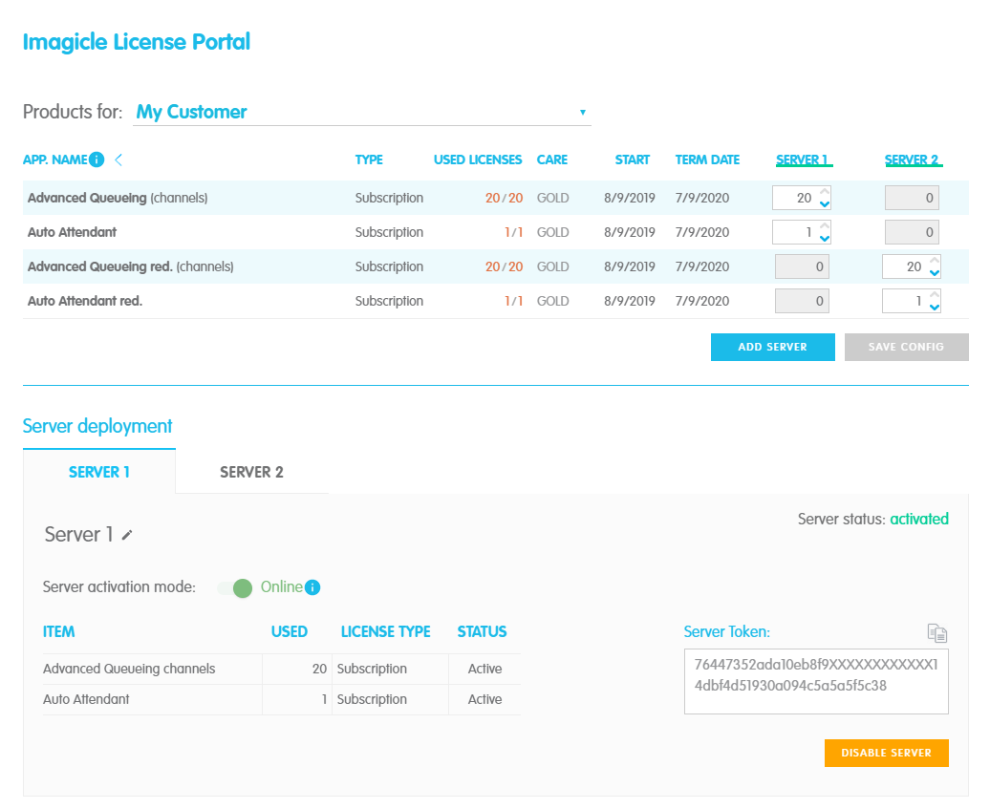This screenshot has height=809, width=990.
Task: Select the SERVER 1 deployment tab
Action: pyautogui.click(x=99, y=472)
